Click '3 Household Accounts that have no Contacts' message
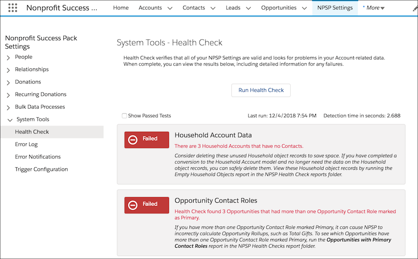 click(239, 146)
